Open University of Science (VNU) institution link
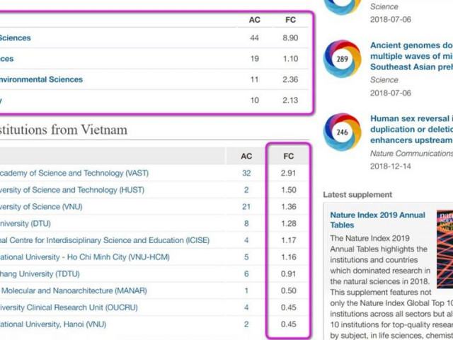Viewport: 453px width, 340px height. 41,207
